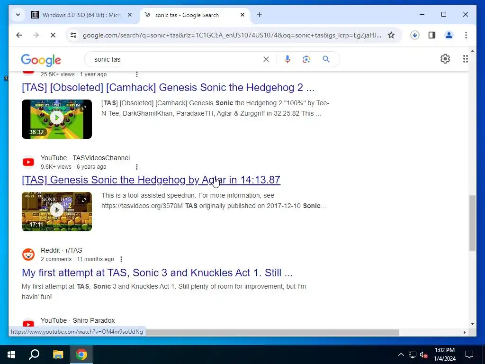Screen dimensions: 485x364
Task: Close the Windows 8.0 ISO tab
Action: click(x=130, y=15)
